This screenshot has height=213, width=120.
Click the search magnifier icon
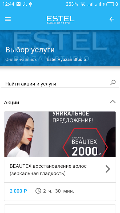[x=113, y=83]
